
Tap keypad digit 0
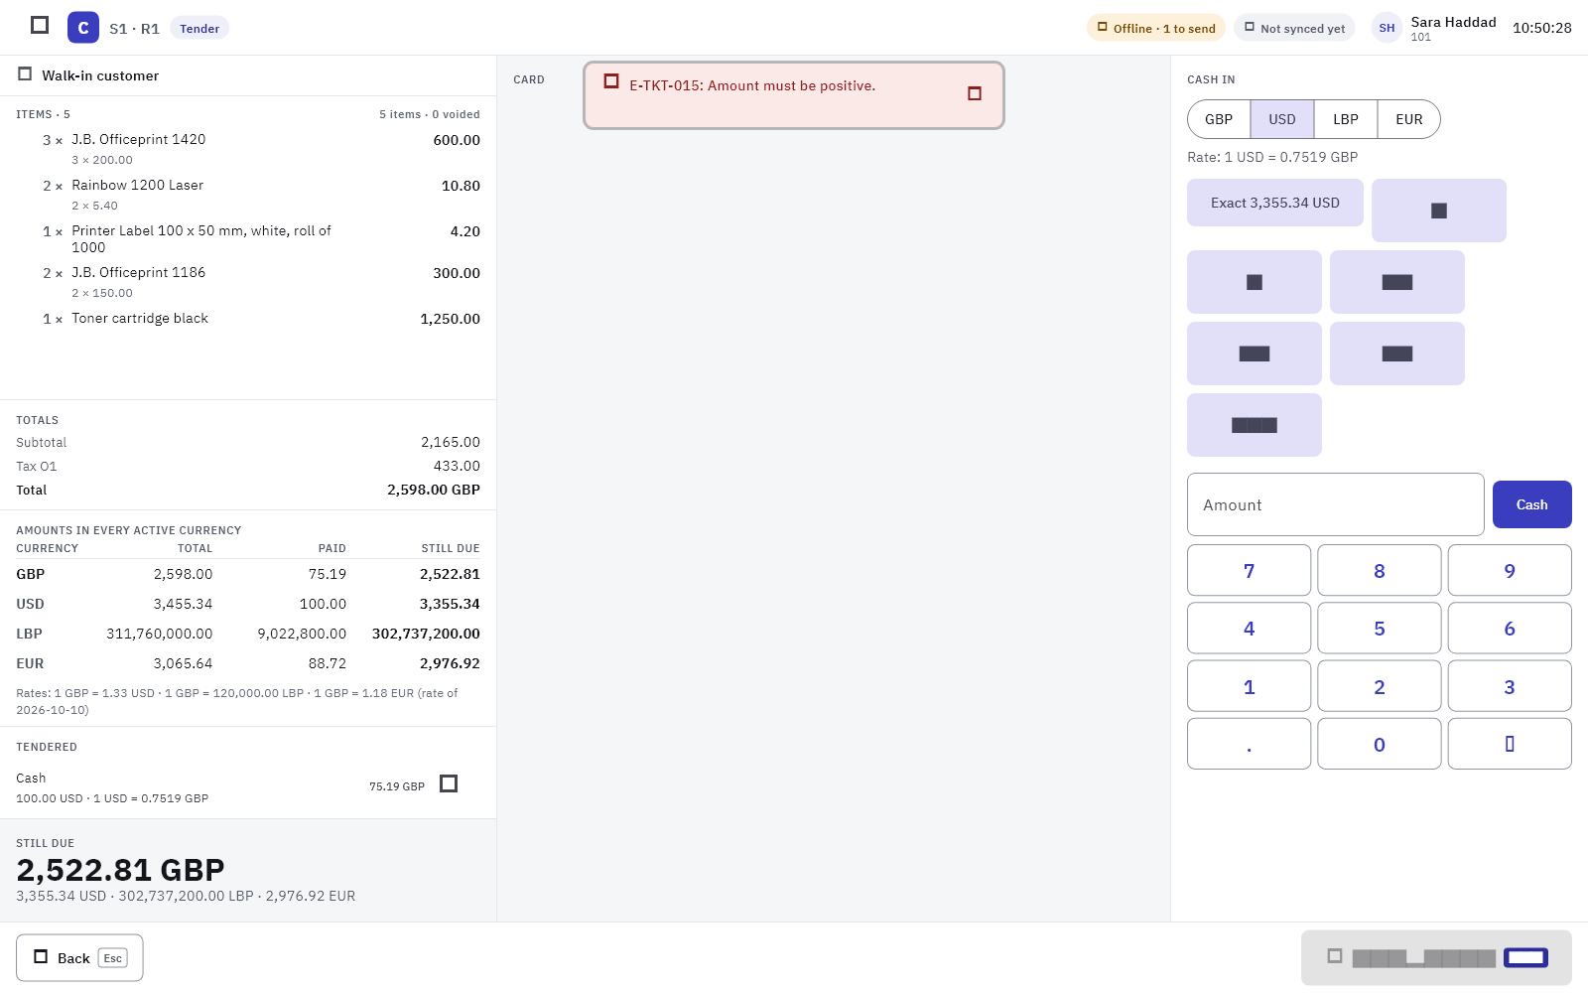pyautogui.click(x=1380, y=744)
